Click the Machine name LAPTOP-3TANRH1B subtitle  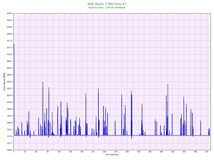pos(107,8)
